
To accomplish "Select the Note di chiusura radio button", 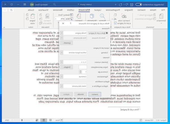I will [107, 38].
